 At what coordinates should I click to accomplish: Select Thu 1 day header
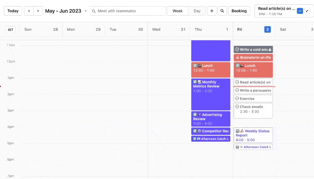tap(211, 29)
